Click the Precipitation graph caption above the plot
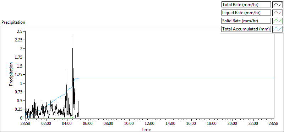Image resolution: width=284 pixels, height=132 pixels. (x=13, y=22)
